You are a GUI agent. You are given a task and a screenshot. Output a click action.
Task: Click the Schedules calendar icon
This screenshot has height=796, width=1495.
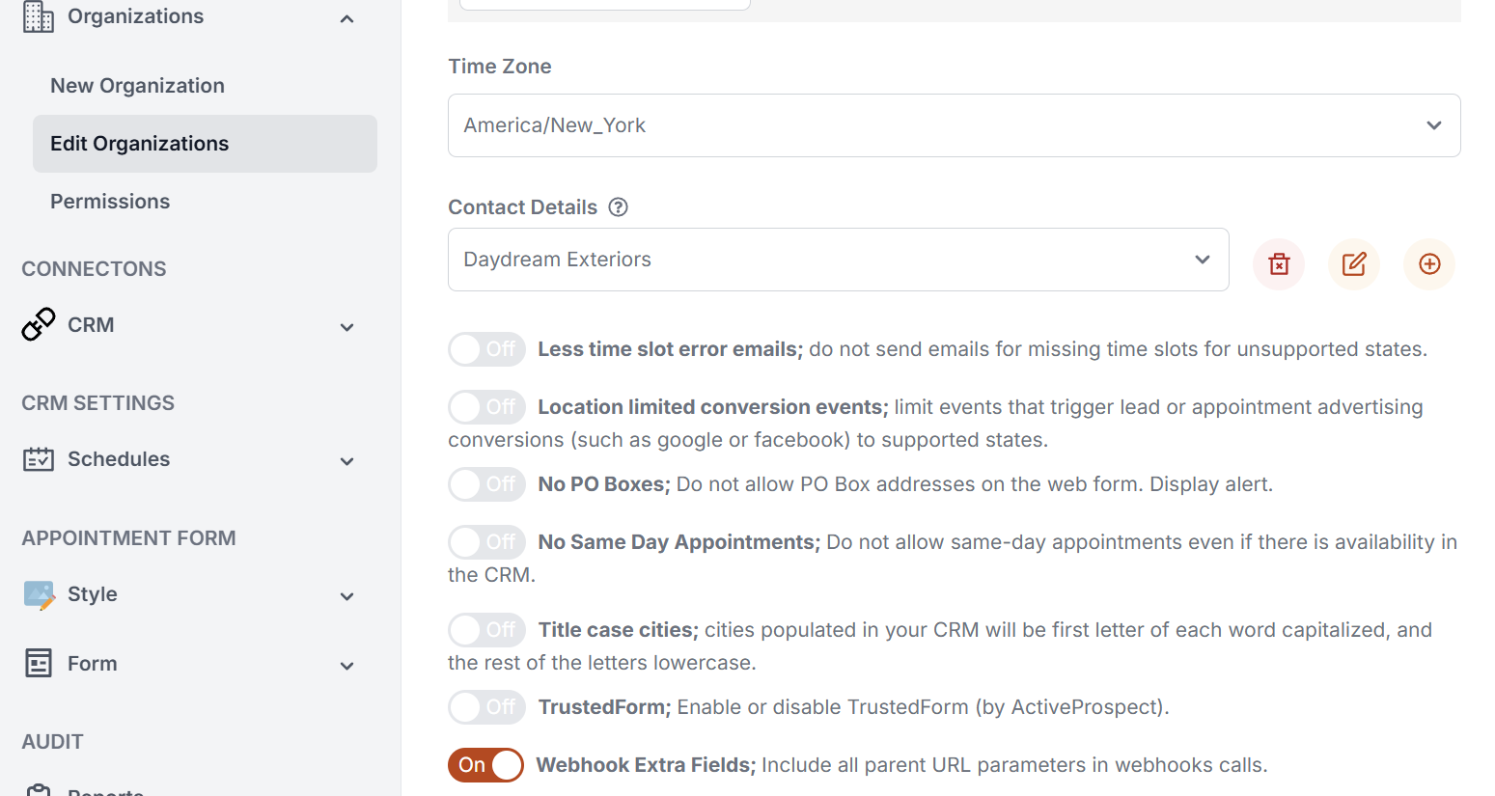38,459
